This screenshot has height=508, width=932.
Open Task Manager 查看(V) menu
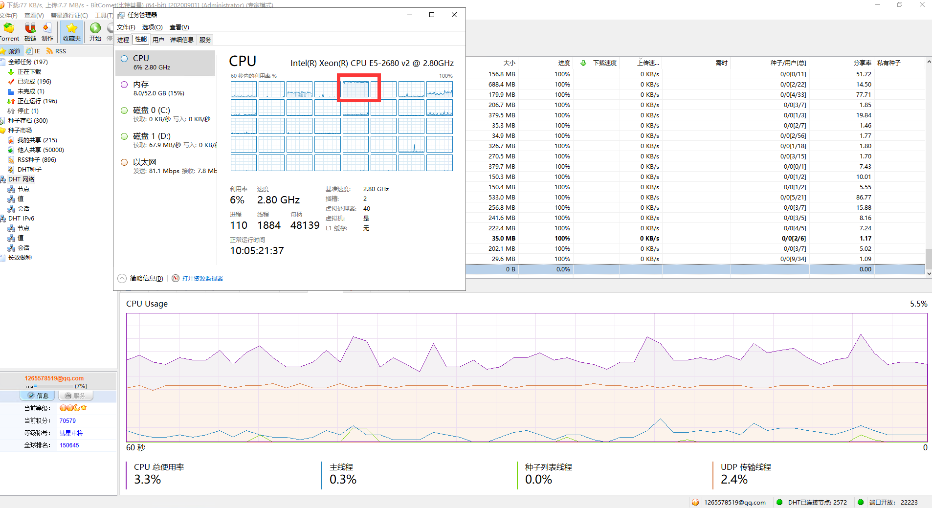179,27
